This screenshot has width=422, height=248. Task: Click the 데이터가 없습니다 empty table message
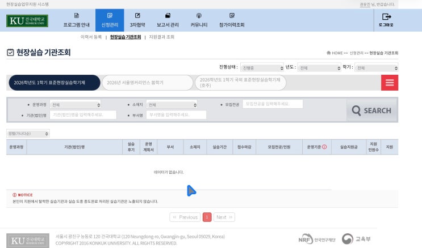pyautogui.click(x=169, y=172)
